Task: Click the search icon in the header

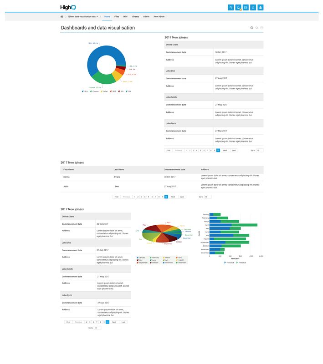Action: pyautogui.click(x=231, y=7)
